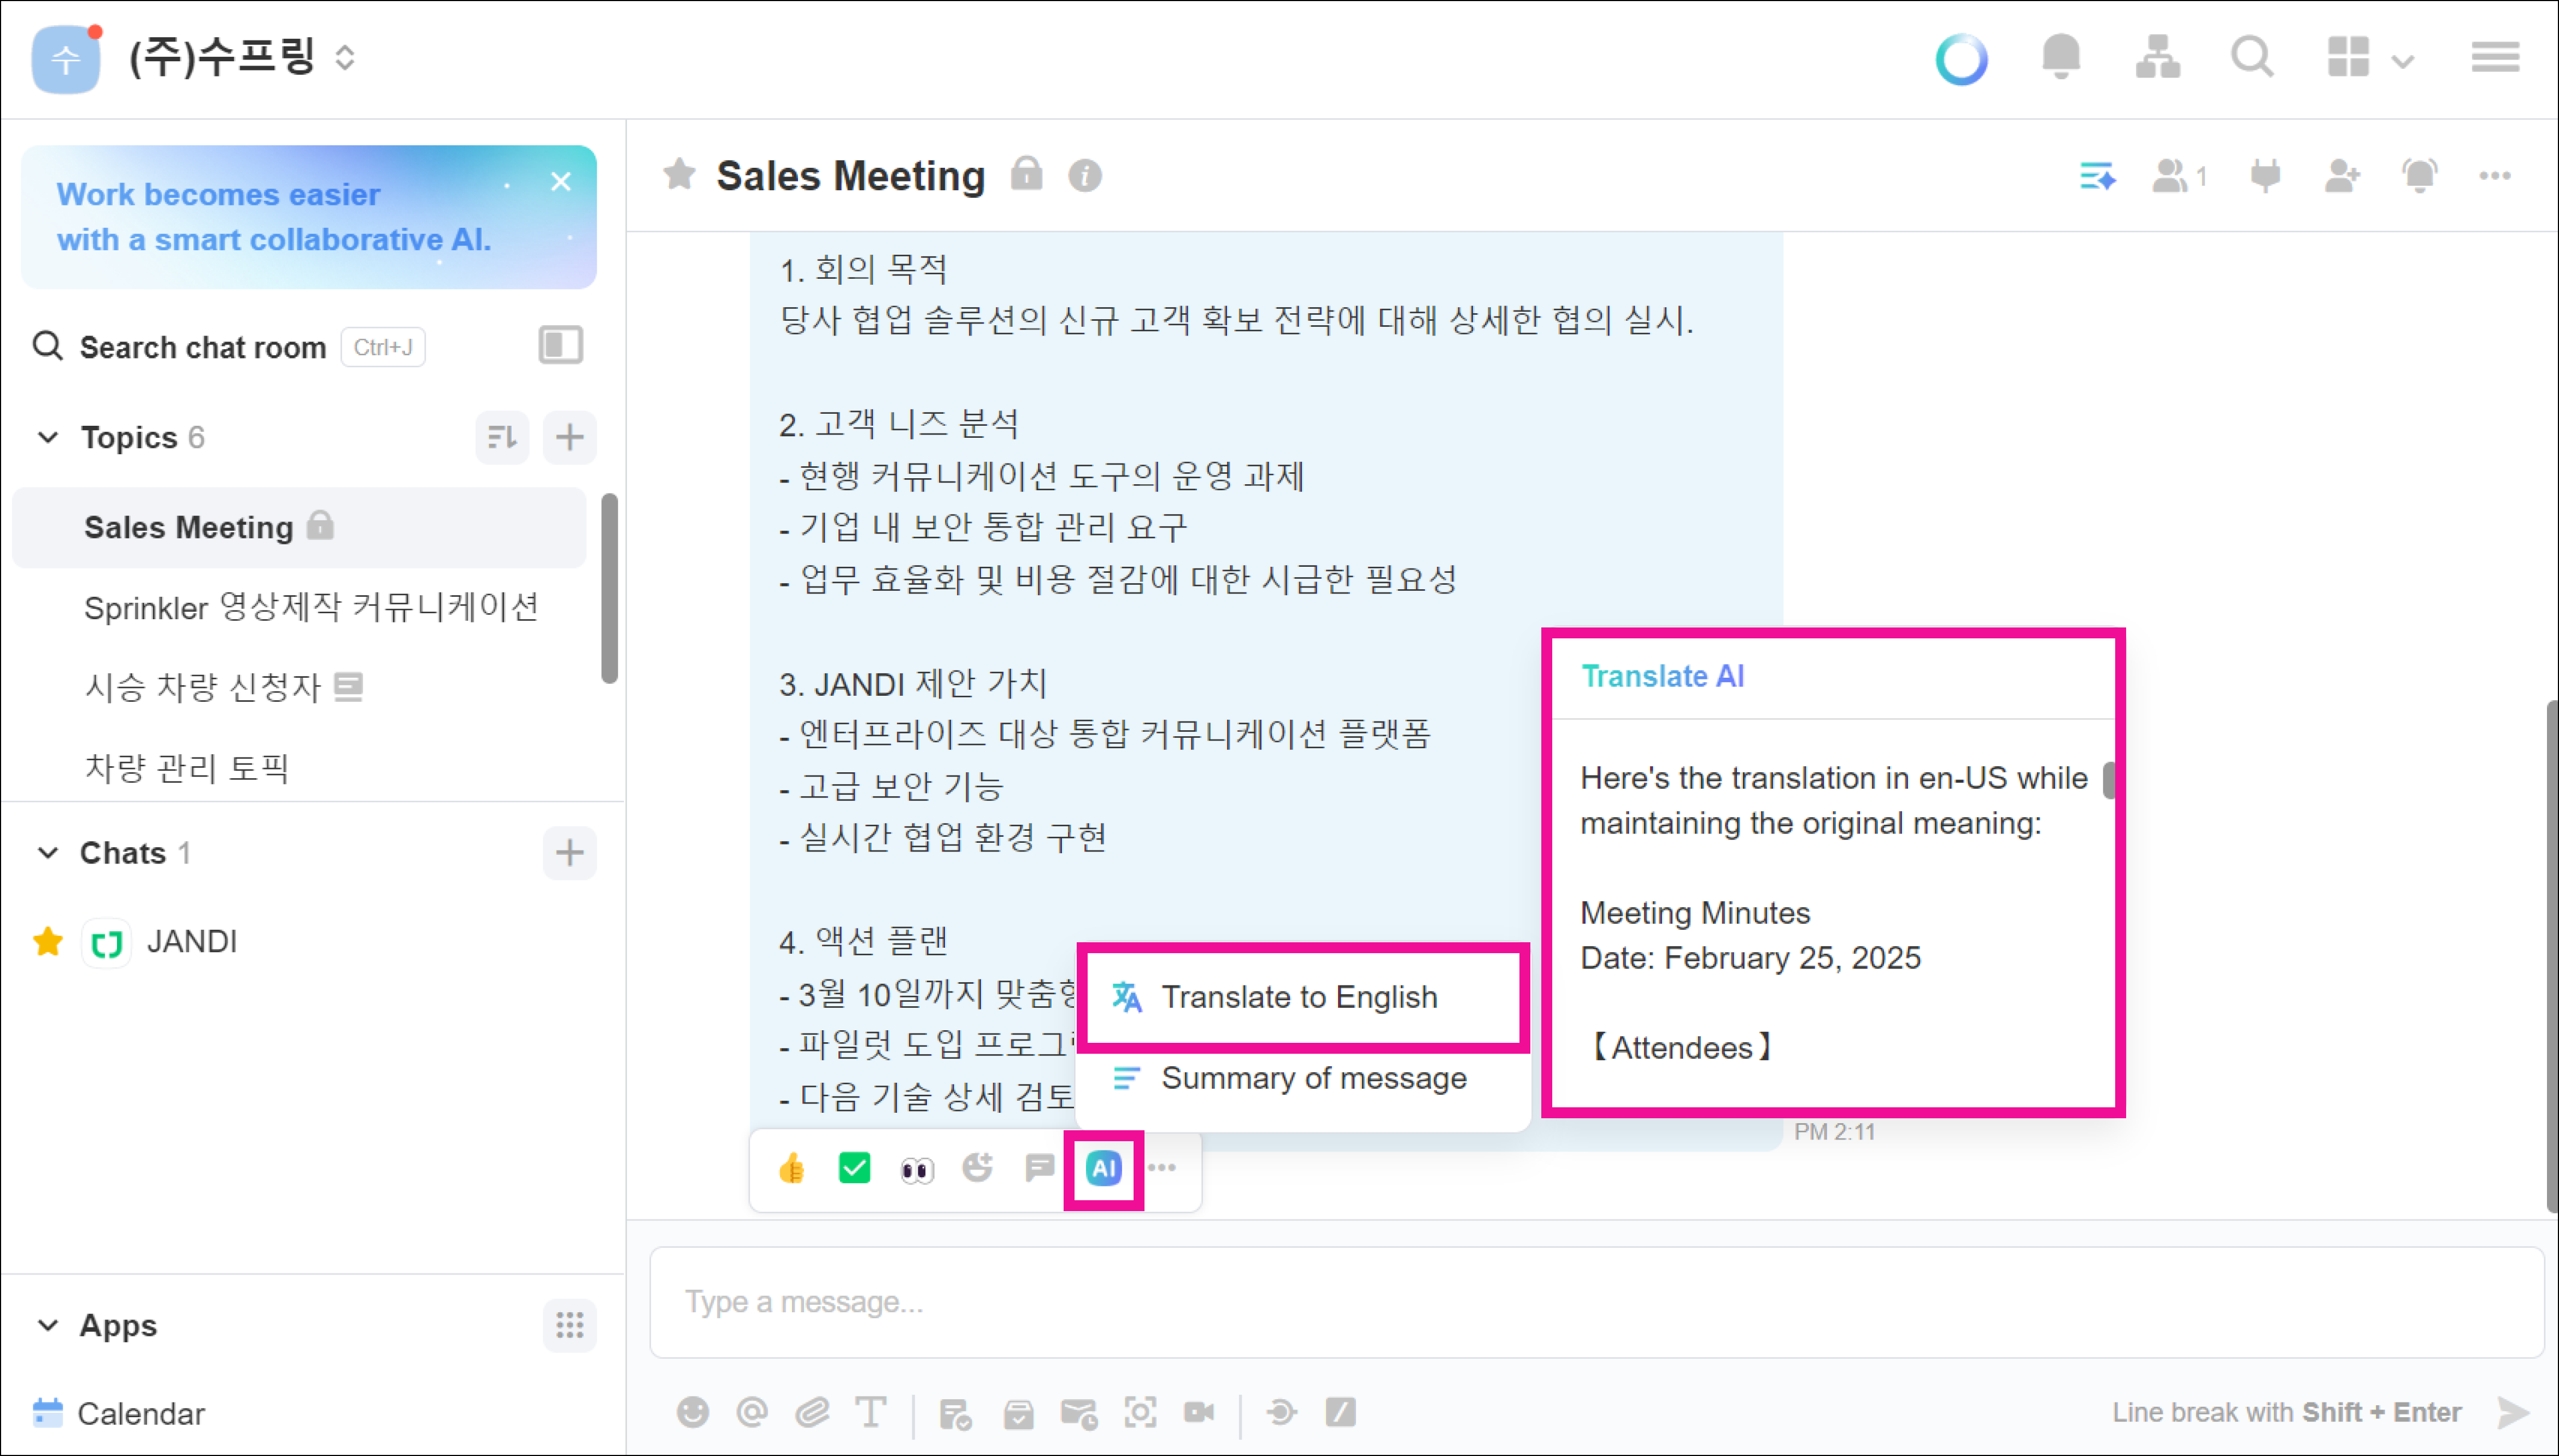The width and height of the screenshot is (2559, 1456).
Task: Toggle the sidebar layout panel icon
Action: (x=560, y=346)
